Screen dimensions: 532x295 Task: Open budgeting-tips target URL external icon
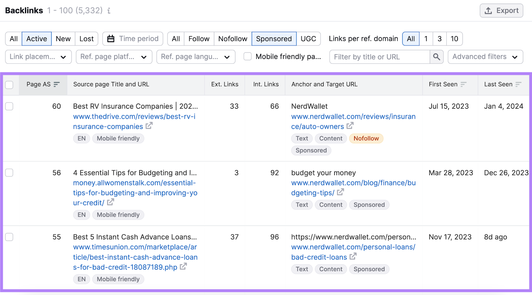click(340, 192)
